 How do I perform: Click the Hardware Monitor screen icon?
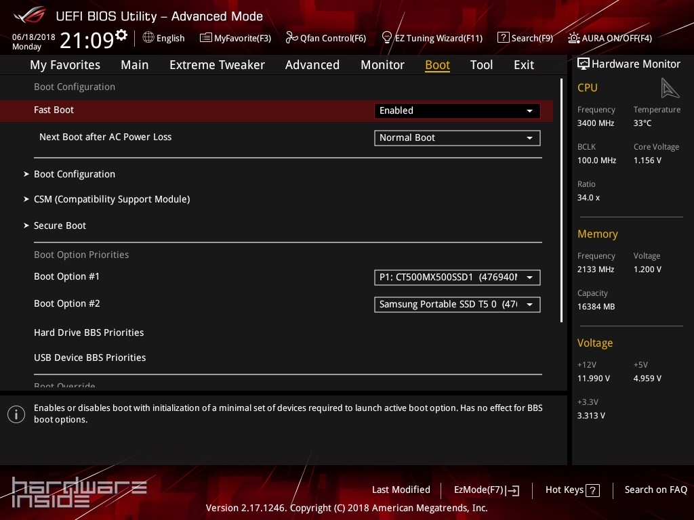(x=584, y=64)
